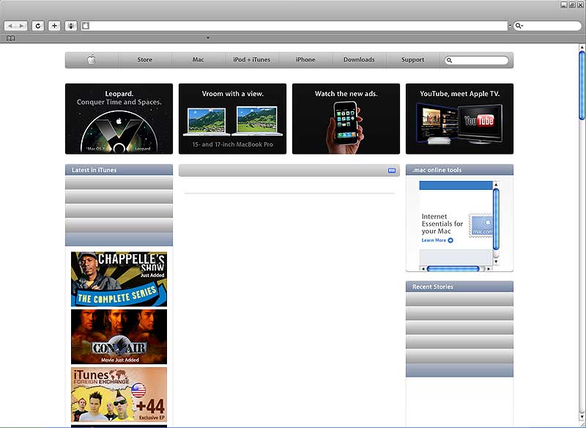Add bookmark using the plus button

coord(54,26)
